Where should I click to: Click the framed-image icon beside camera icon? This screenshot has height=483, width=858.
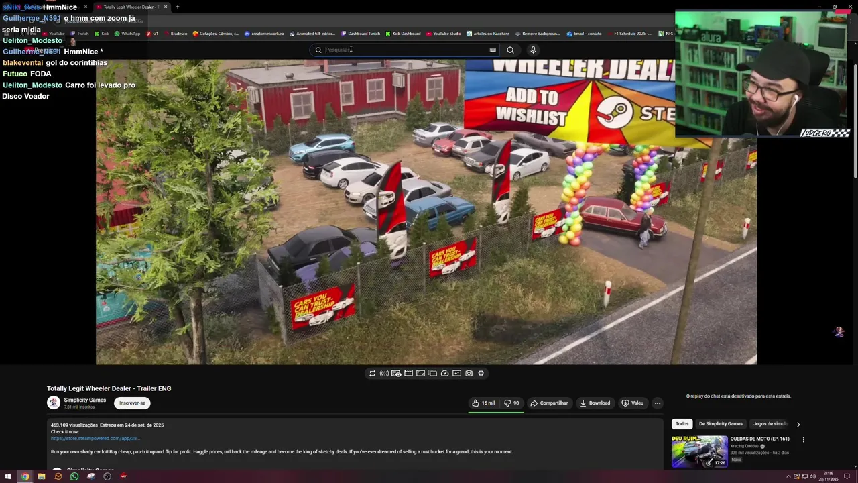pyautogui.click(x=456, y=374)
